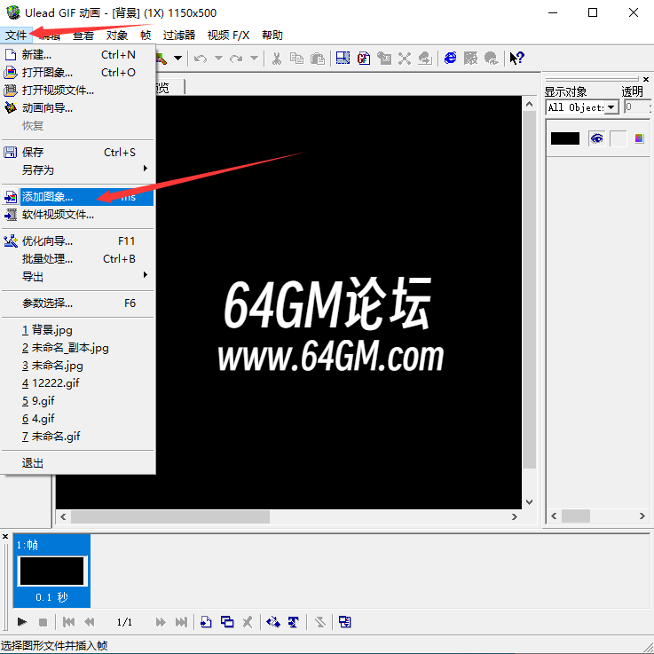
Task: Close the object manager panel
Action: coord(646,79)
